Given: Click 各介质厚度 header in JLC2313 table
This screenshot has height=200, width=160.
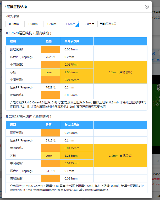Looking at the screenshot, I should click(70, 125).
